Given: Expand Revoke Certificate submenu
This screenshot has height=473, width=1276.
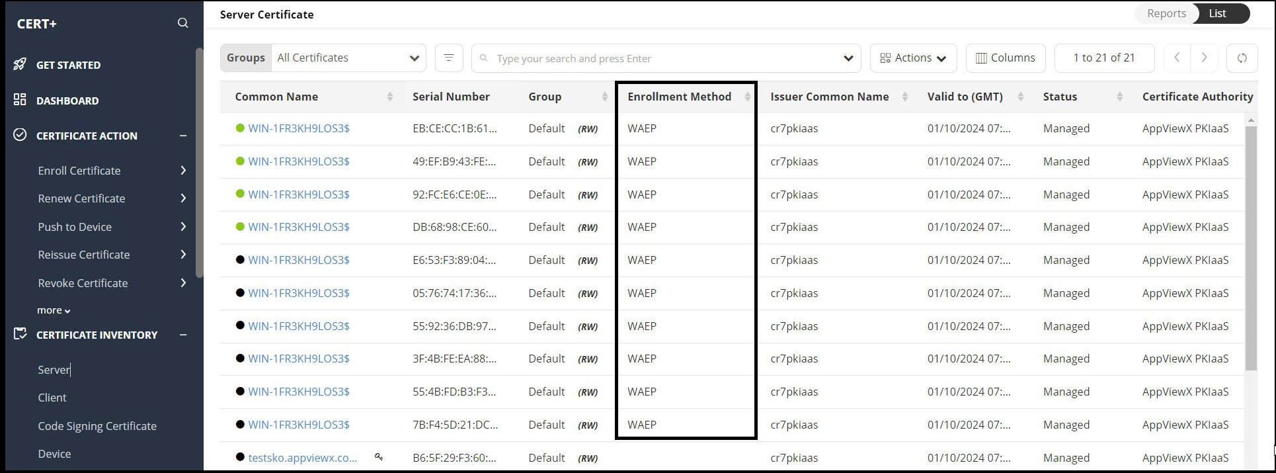Looking at the screenshot, I should [x=183, y=283].
